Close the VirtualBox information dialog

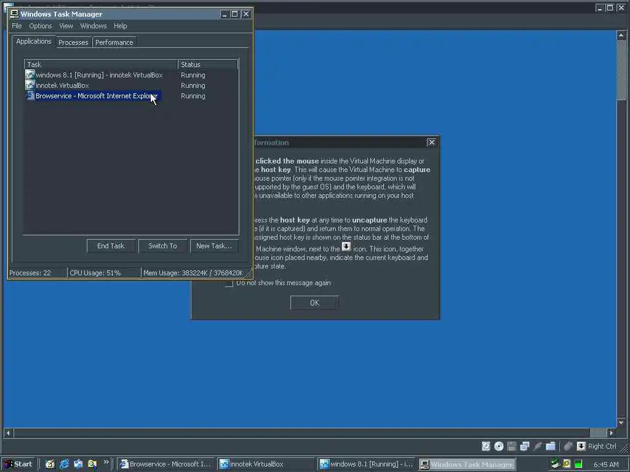click(431, 142)
